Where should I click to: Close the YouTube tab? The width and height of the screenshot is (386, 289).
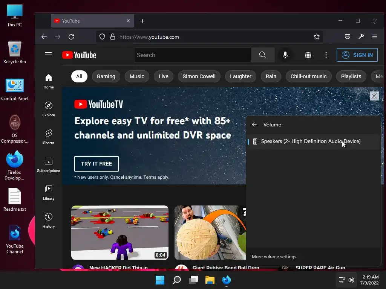click(128, 21)
